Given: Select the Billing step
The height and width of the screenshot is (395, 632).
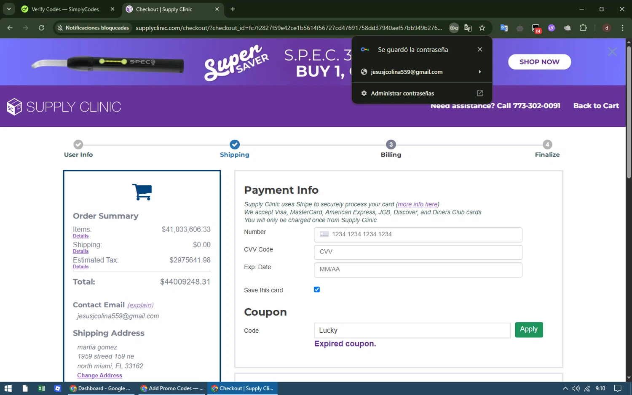Looking at the screenshot, I should tap(391, 149).
